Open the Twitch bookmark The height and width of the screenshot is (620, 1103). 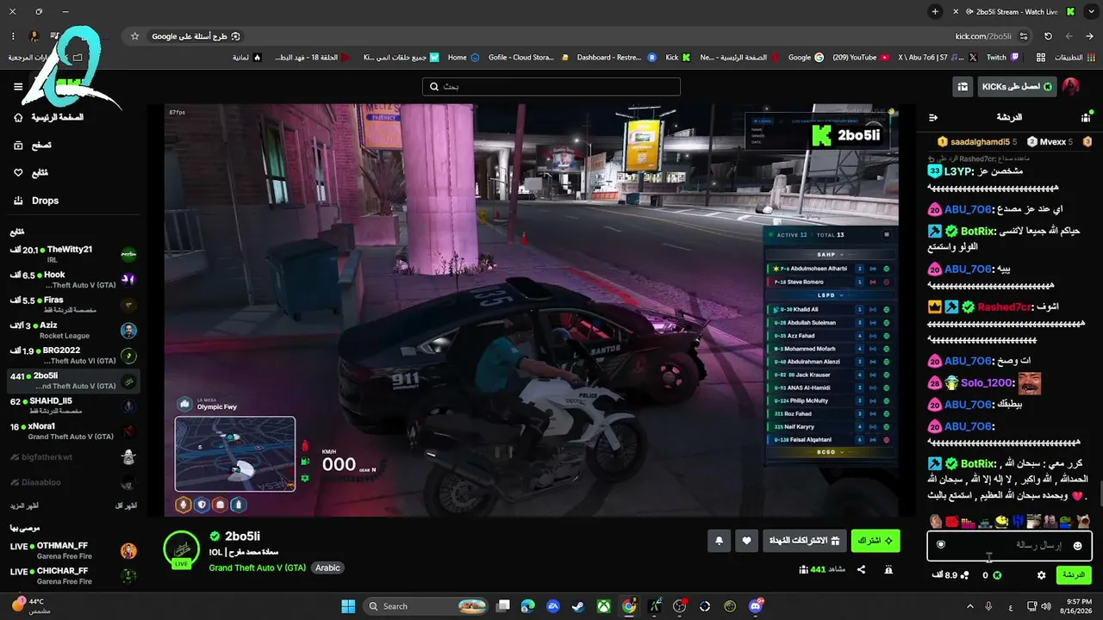pyautogui.click(x=1002, y=58)
